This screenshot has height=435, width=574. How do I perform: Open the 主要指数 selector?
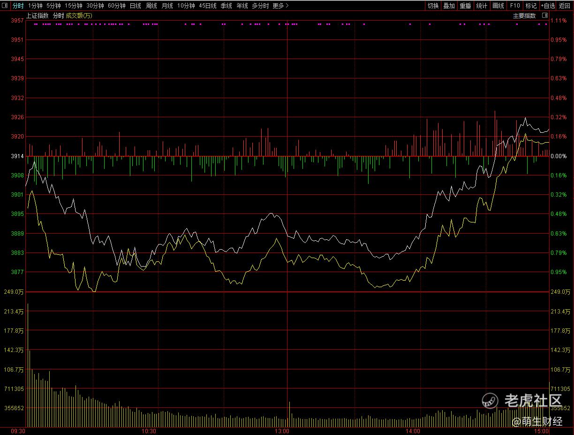click(524, 15)
